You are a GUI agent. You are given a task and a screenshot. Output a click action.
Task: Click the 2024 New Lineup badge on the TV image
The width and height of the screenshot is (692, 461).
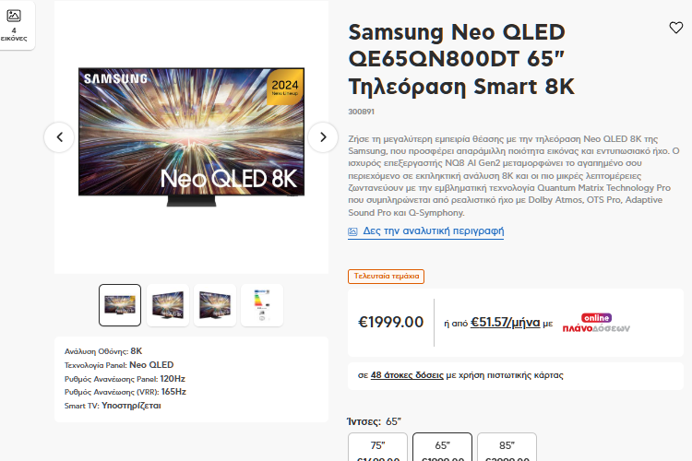[x=285, y=90]
